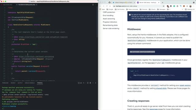Maximize the terminal panel with chevron

click(x=93, y=83)
